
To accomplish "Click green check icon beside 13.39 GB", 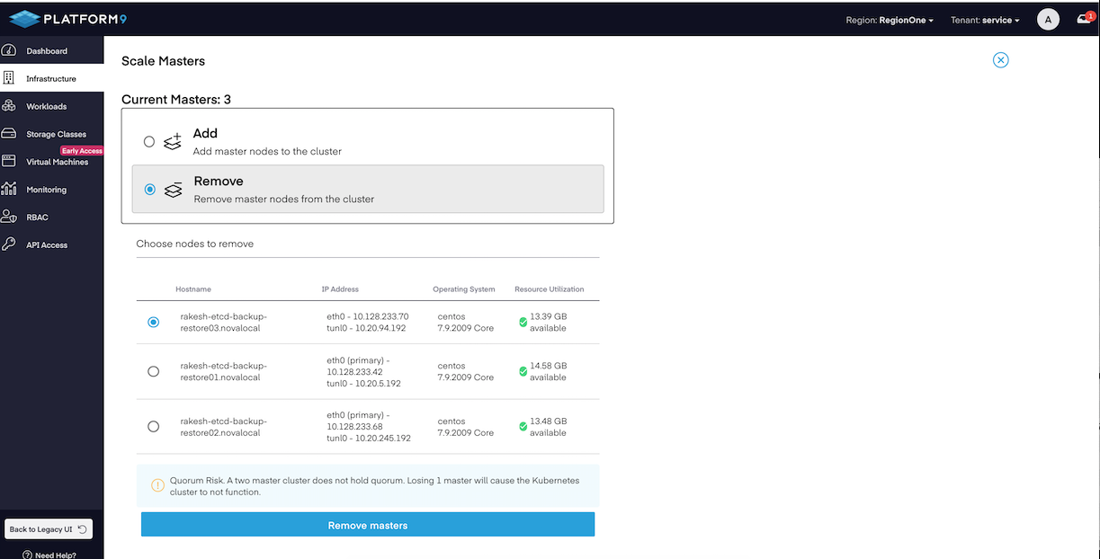I will click(x=523, y=322).
